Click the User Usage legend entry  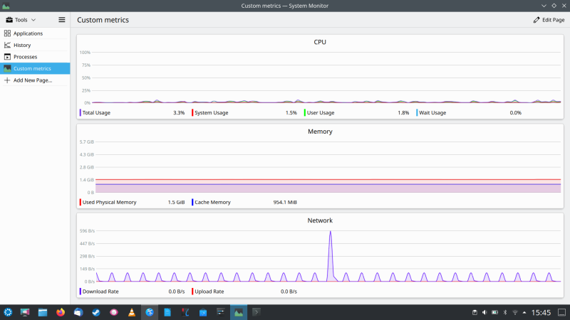tap(322, 112)
